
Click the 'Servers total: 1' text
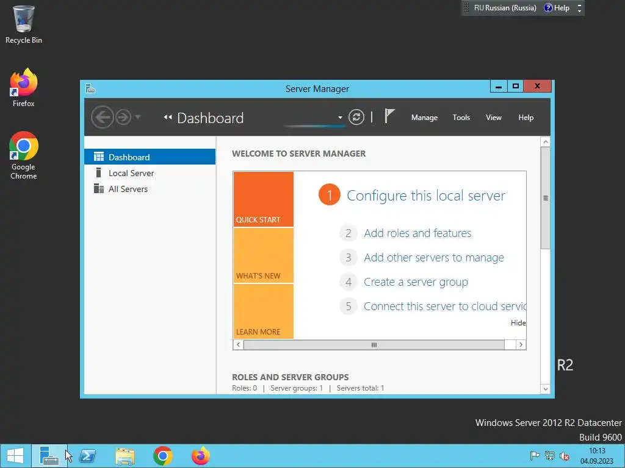360,388
